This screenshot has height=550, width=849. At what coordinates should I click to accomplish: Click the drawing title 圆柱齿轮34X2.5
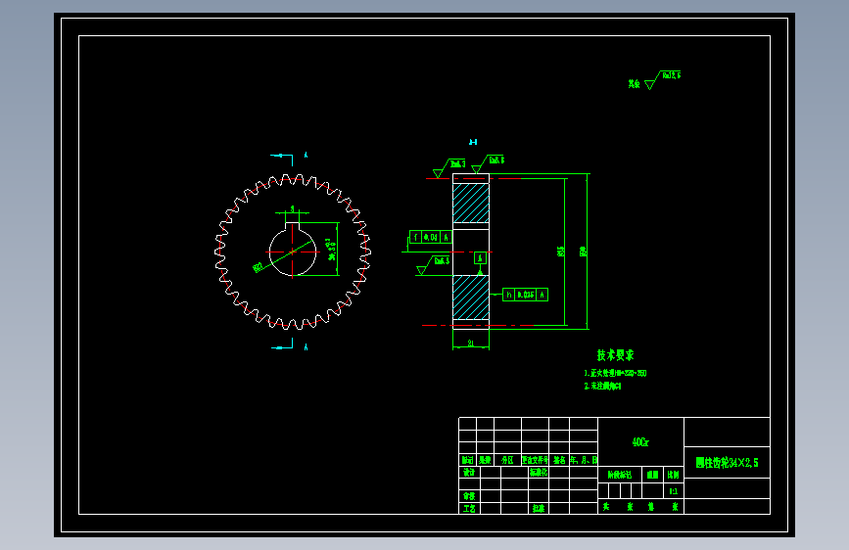(727, 463)
